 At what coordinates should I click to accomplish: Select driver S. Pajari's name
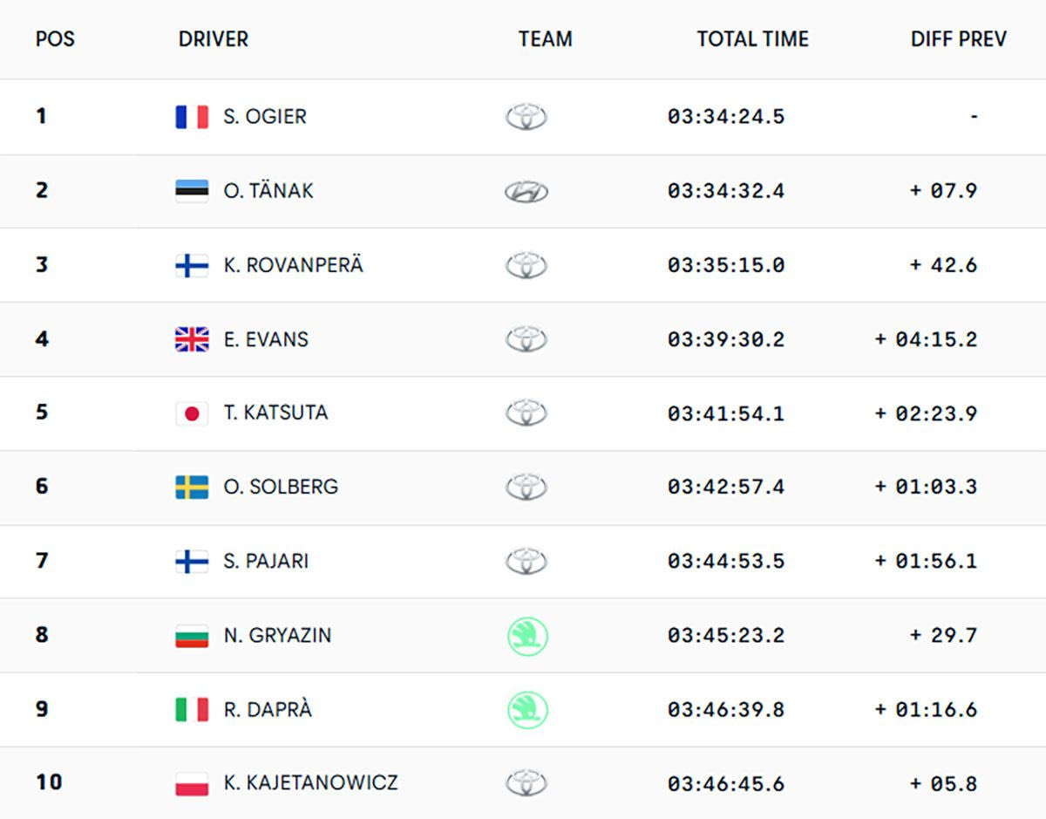coord(266,561)
